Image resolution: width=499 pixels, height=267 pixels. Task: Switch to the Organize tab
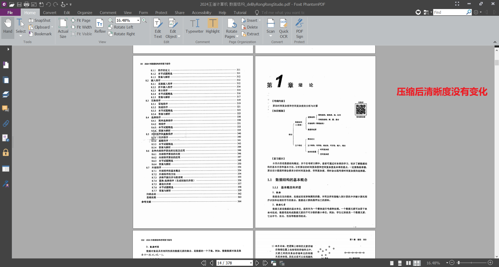[x=85, y=12]
